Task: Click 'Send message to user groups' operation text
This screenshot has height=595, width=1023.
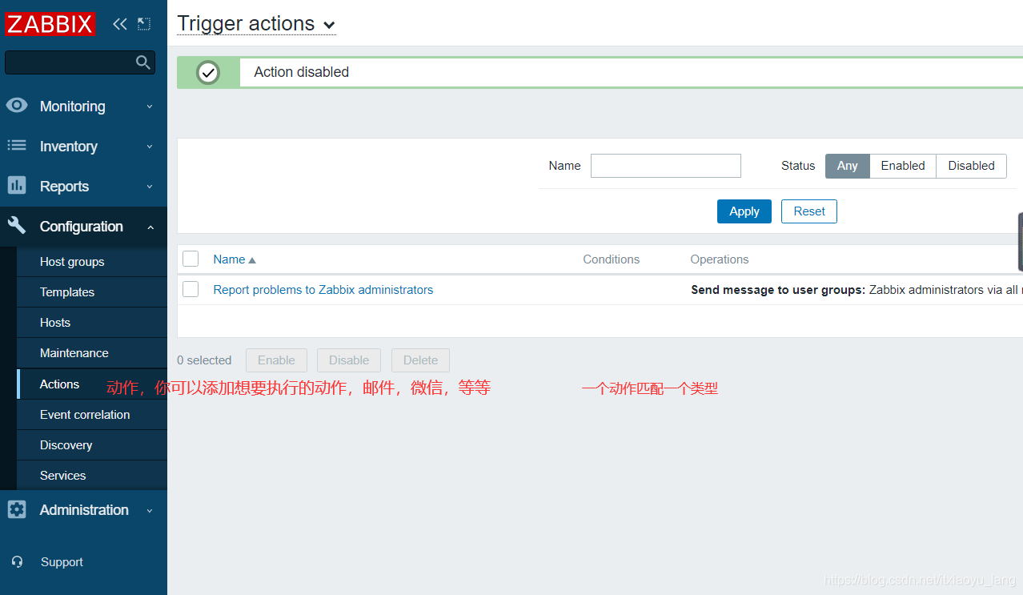Action: click(778, 290)
